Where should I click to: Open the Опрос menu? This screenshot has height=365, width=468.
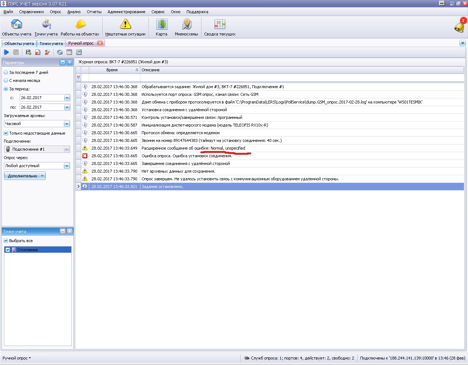[x=56, y=12]
